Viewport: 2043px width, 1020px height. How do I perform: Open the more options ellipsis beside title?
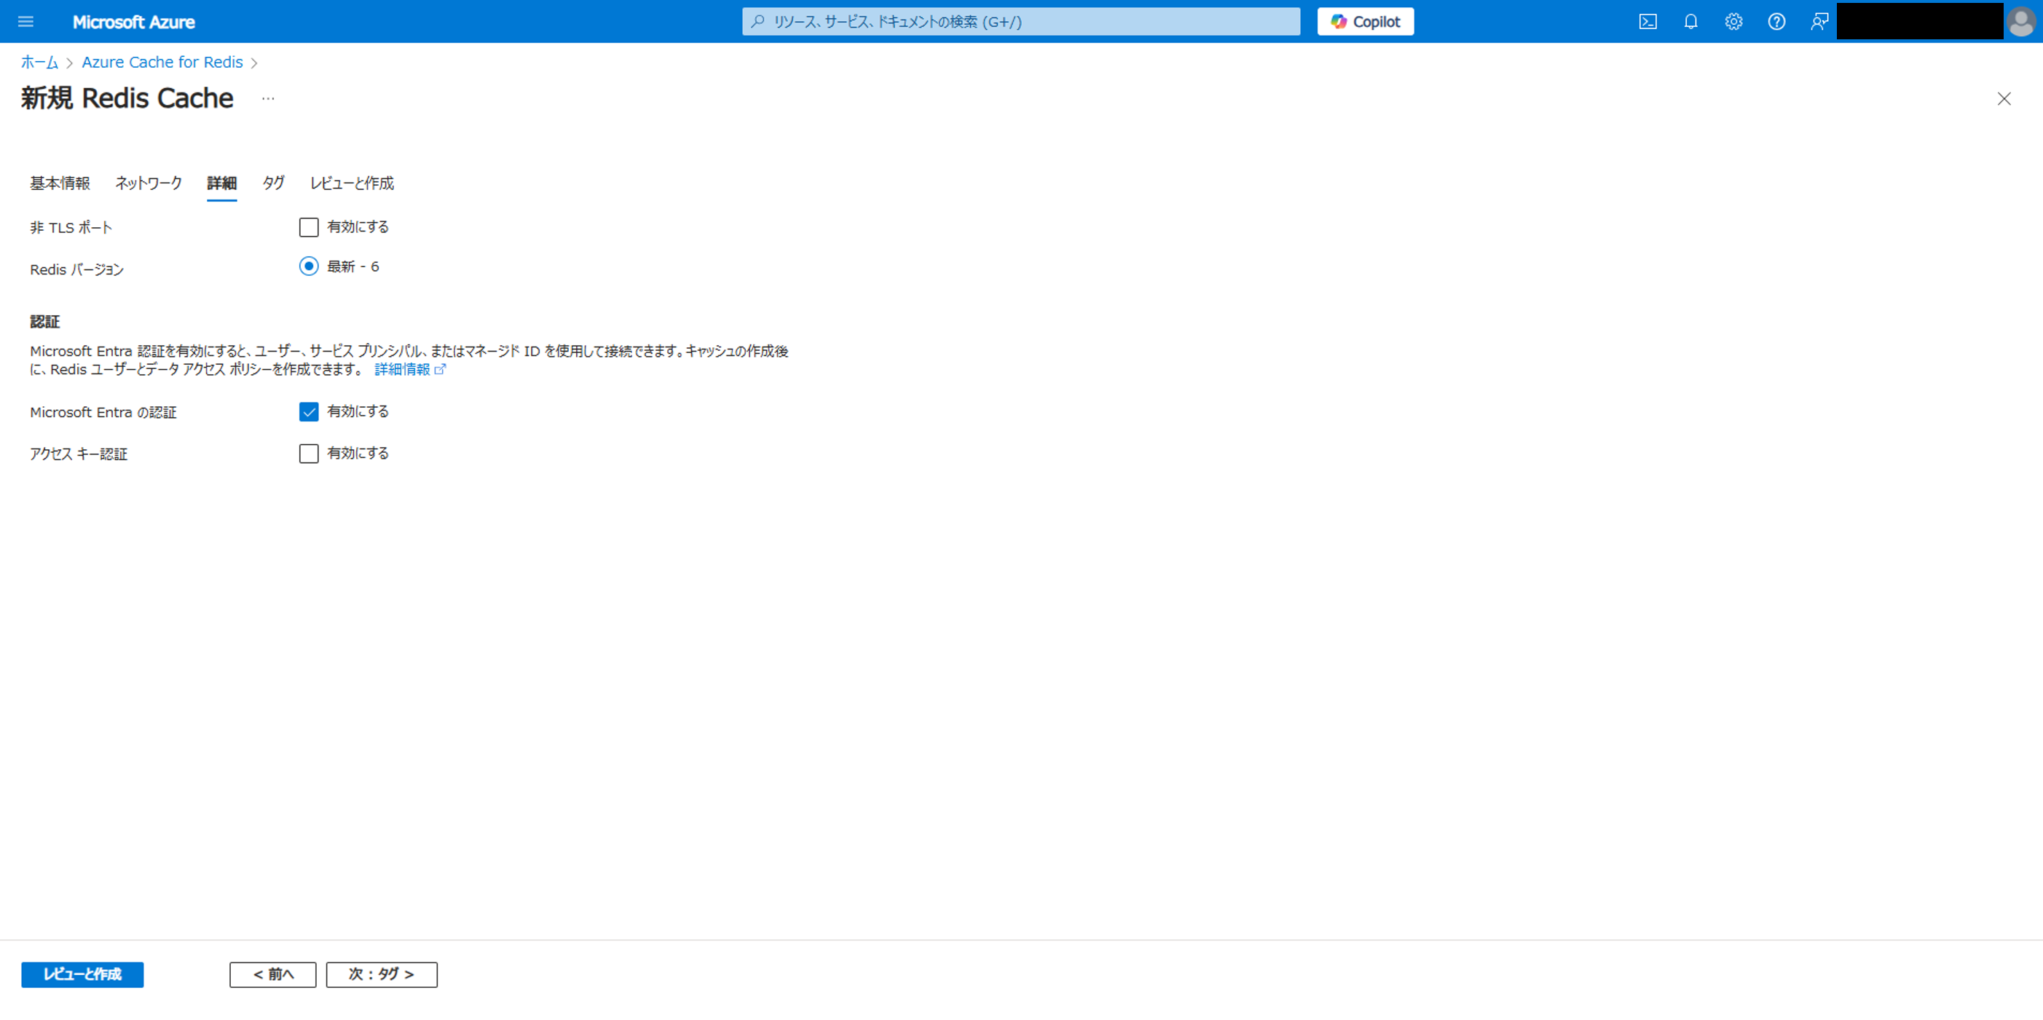268,98
